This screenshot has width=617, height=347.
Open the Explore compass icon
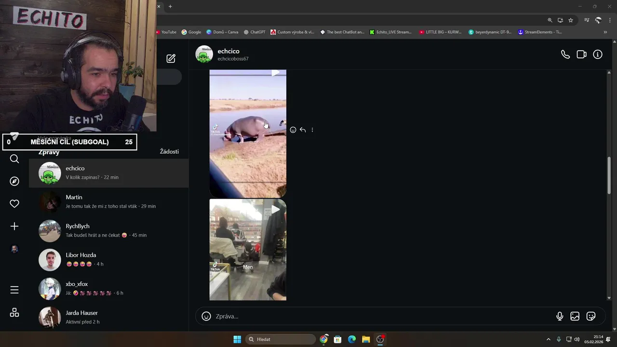point(14,181)
